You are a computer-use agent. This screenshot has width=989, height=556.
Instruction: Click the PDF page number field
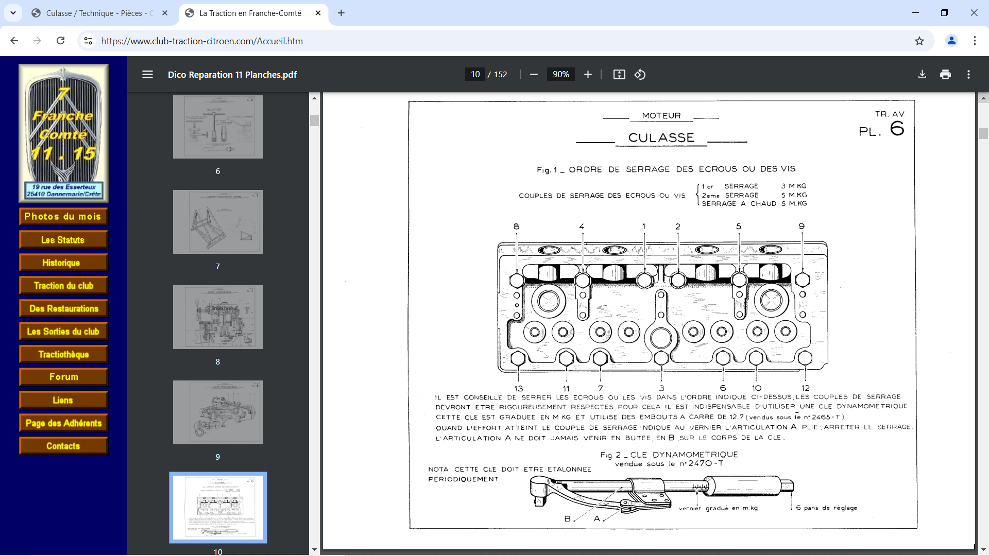475,75
